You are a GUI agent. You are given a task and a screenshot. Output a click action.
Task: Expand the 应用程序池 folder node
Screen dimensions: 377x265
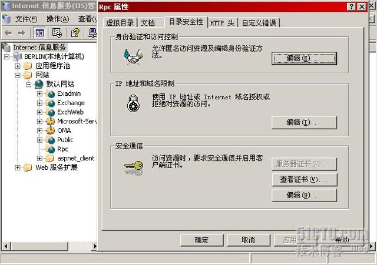click(18, 66)
